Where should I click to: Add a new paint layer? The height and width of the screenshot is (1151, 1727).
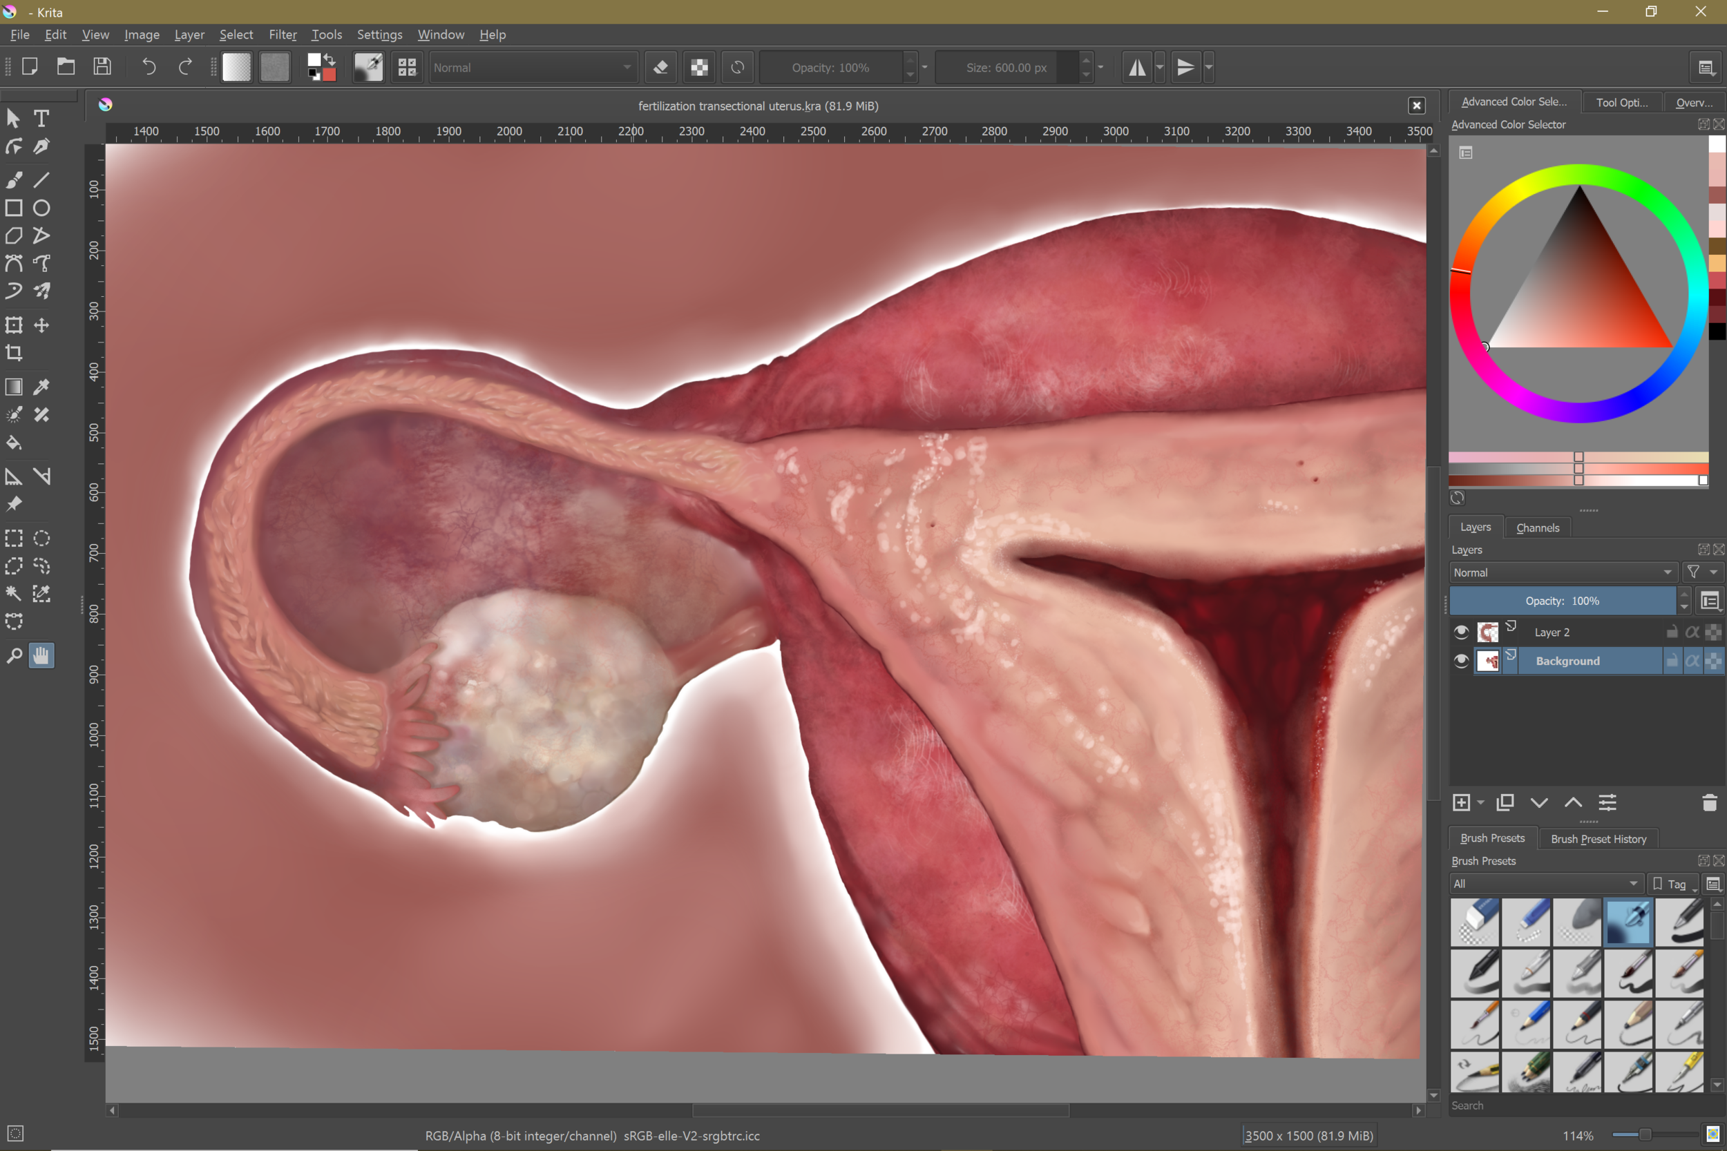tap(1461, 802)
